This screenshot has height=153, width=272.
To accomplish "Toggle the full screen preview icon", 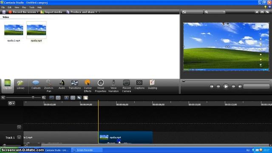I will [262, 12].
